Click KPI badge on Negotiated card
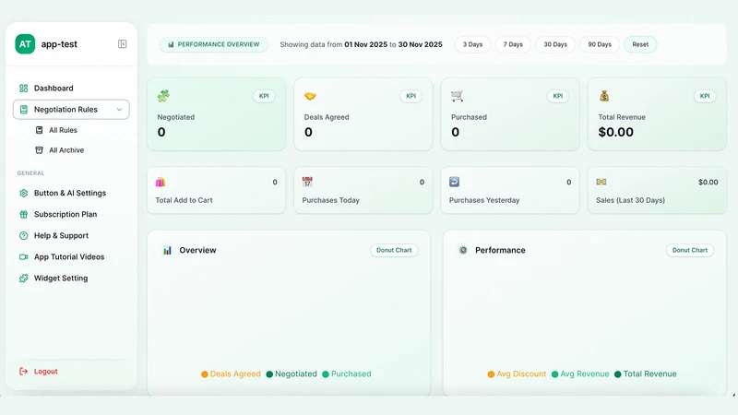This screenshot has height=415, width=738. pos(264,96)
